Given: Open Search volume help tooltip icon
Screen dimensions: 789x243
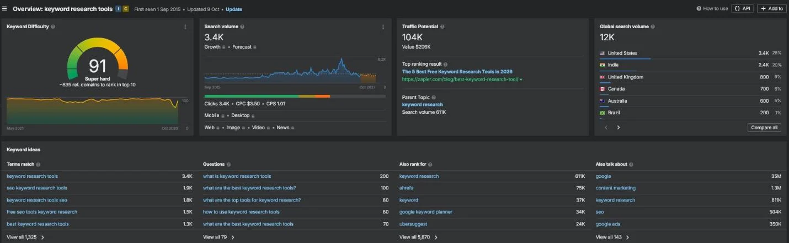Looking at the screenshot, I should point(242,27).
